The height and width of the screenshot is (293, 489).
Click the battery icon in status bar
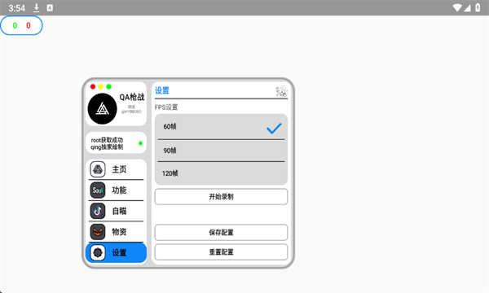(478, 7)
